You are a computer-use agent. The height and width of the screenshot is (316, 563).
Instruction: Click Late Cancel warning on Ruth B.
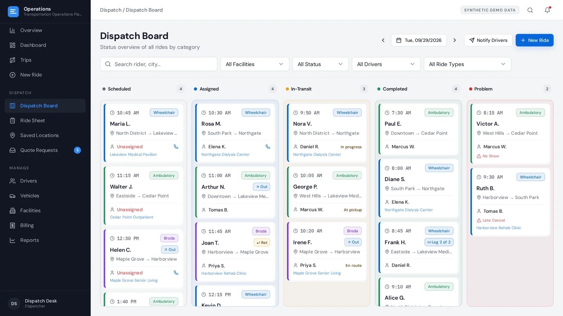point(491,220)
